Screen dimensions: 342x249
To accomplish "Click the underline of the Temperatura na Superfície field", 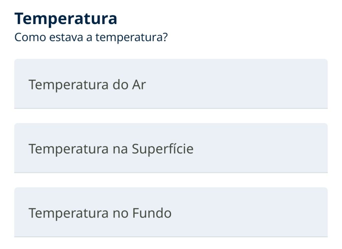I will pos(171,173).
